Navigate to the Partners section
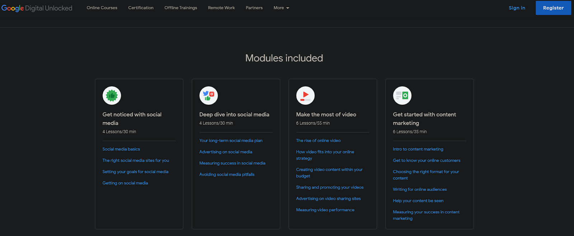The image size is (574, 236). tap(254, 8)
